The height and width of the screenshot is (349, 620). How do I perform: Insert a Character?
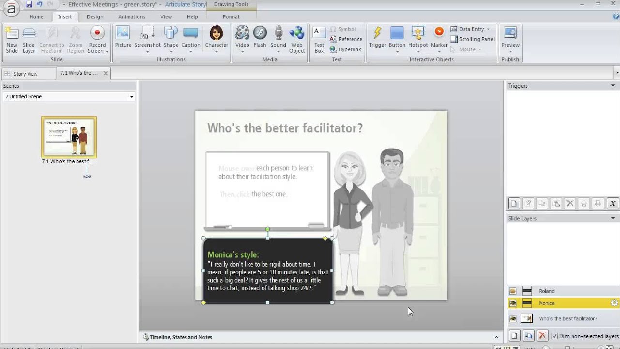pos(217,40)
